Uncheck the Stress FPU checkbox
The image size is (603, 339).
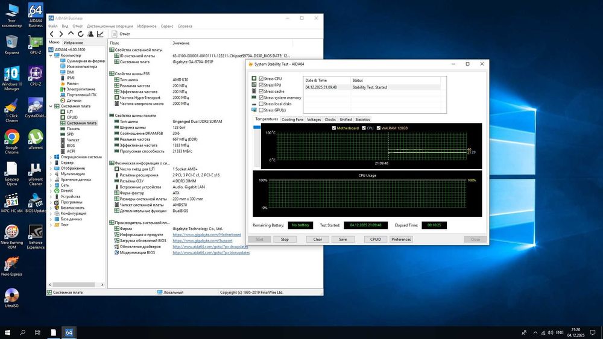261,85
